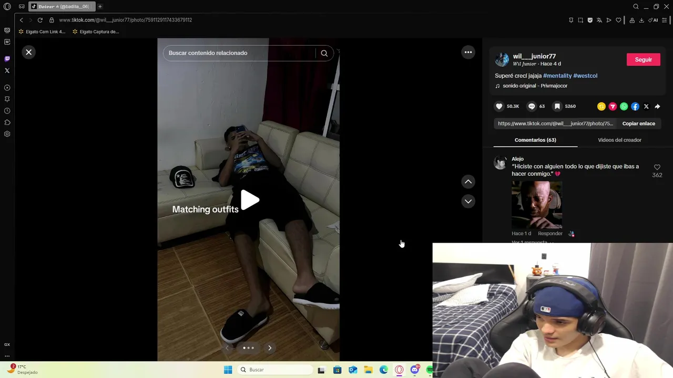Open the Opera GX menu logo
Viewport: 673px width, 378px height.
(7, 6)
